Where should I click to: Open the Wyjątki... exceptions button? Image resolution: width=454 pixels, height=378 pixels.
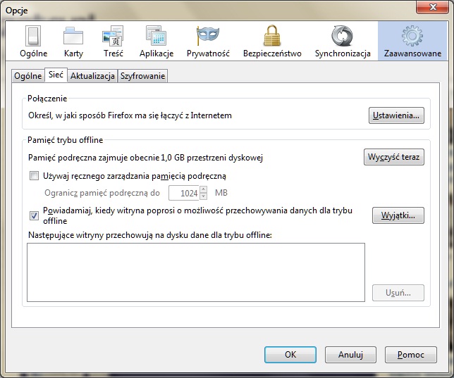398,215
